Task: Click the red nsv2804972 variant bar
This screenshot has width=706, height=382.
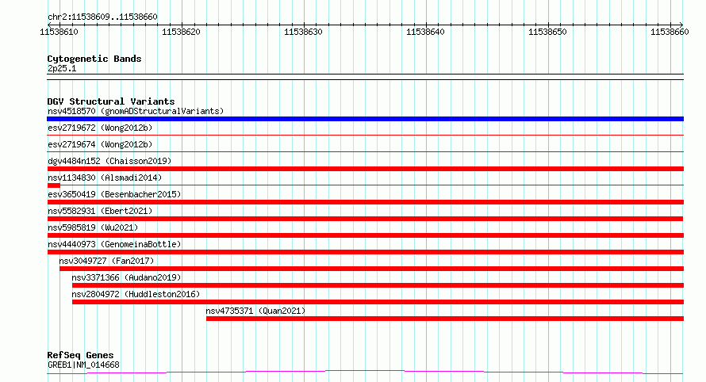Action: pyautogui.click(x=378, y=302)
